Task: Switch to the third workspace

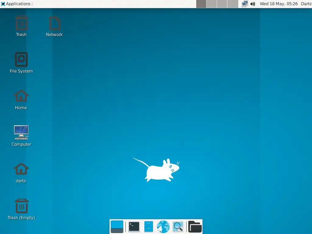Action: pyautogui.click(x=222, y=4)
